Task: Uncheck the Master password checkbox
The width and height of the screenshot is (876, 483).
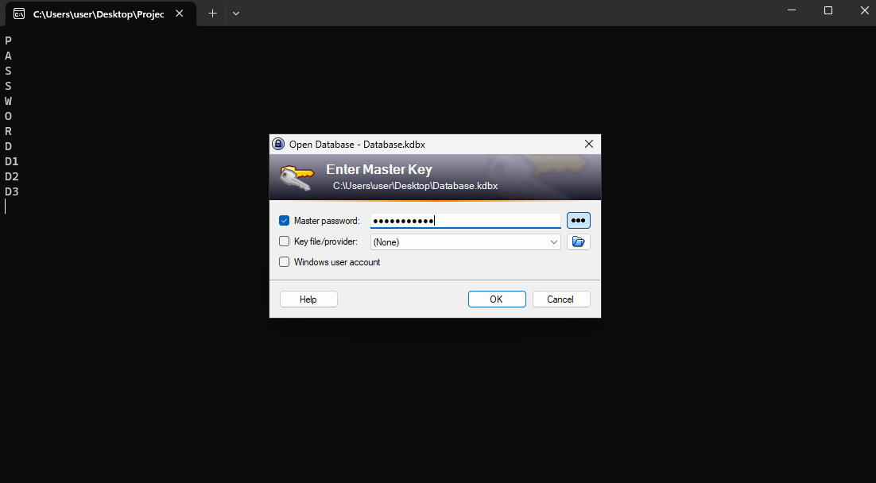Action: (x=285, y=221)
